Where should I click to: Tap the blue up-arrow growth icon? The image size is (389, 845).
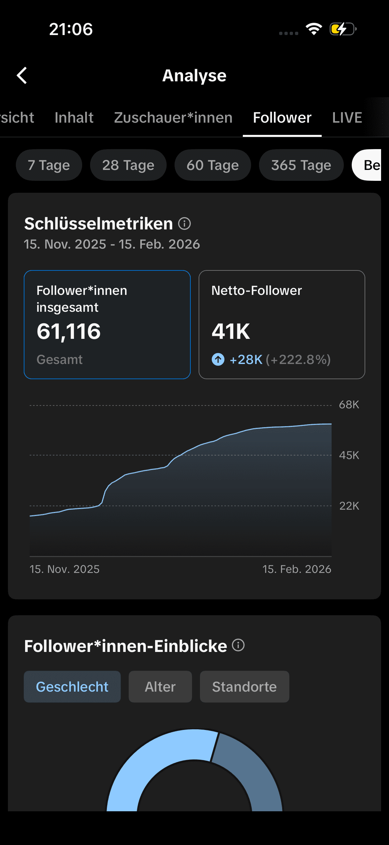(218, 359)
